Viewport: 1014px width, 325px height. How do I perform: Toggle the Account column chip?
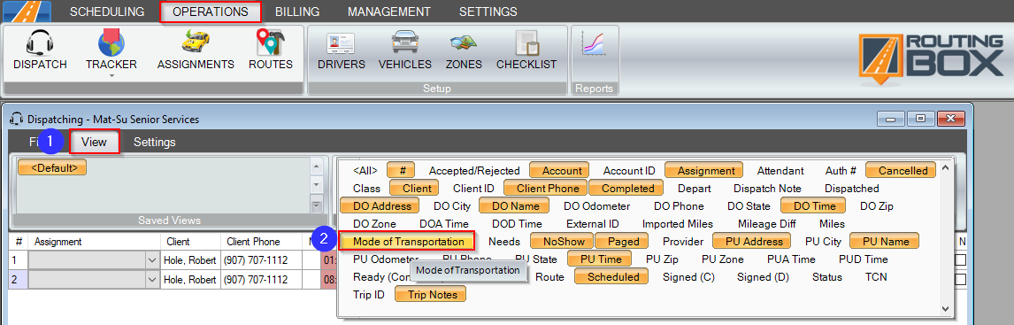(x=559, y=170)
